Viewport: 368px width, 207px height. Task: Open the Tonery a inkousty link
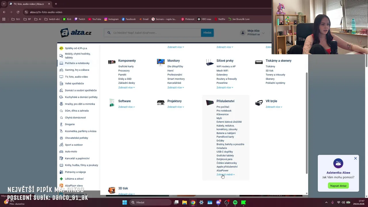275,75
